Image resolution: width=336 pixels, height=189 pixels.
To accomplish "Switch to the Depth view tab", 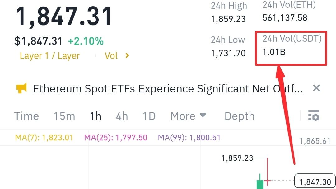I will [239, 116].
